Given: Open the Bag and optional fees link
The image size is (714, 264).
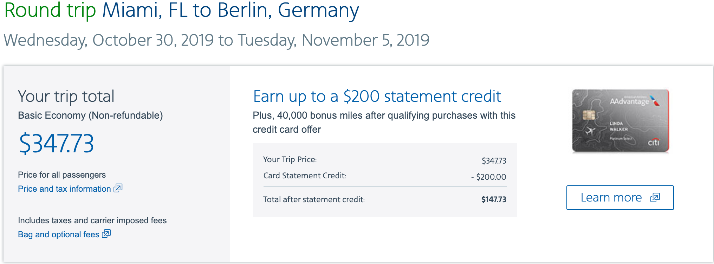Looking at the screenshot, I should pyautogui.click(x=59, y=235).
